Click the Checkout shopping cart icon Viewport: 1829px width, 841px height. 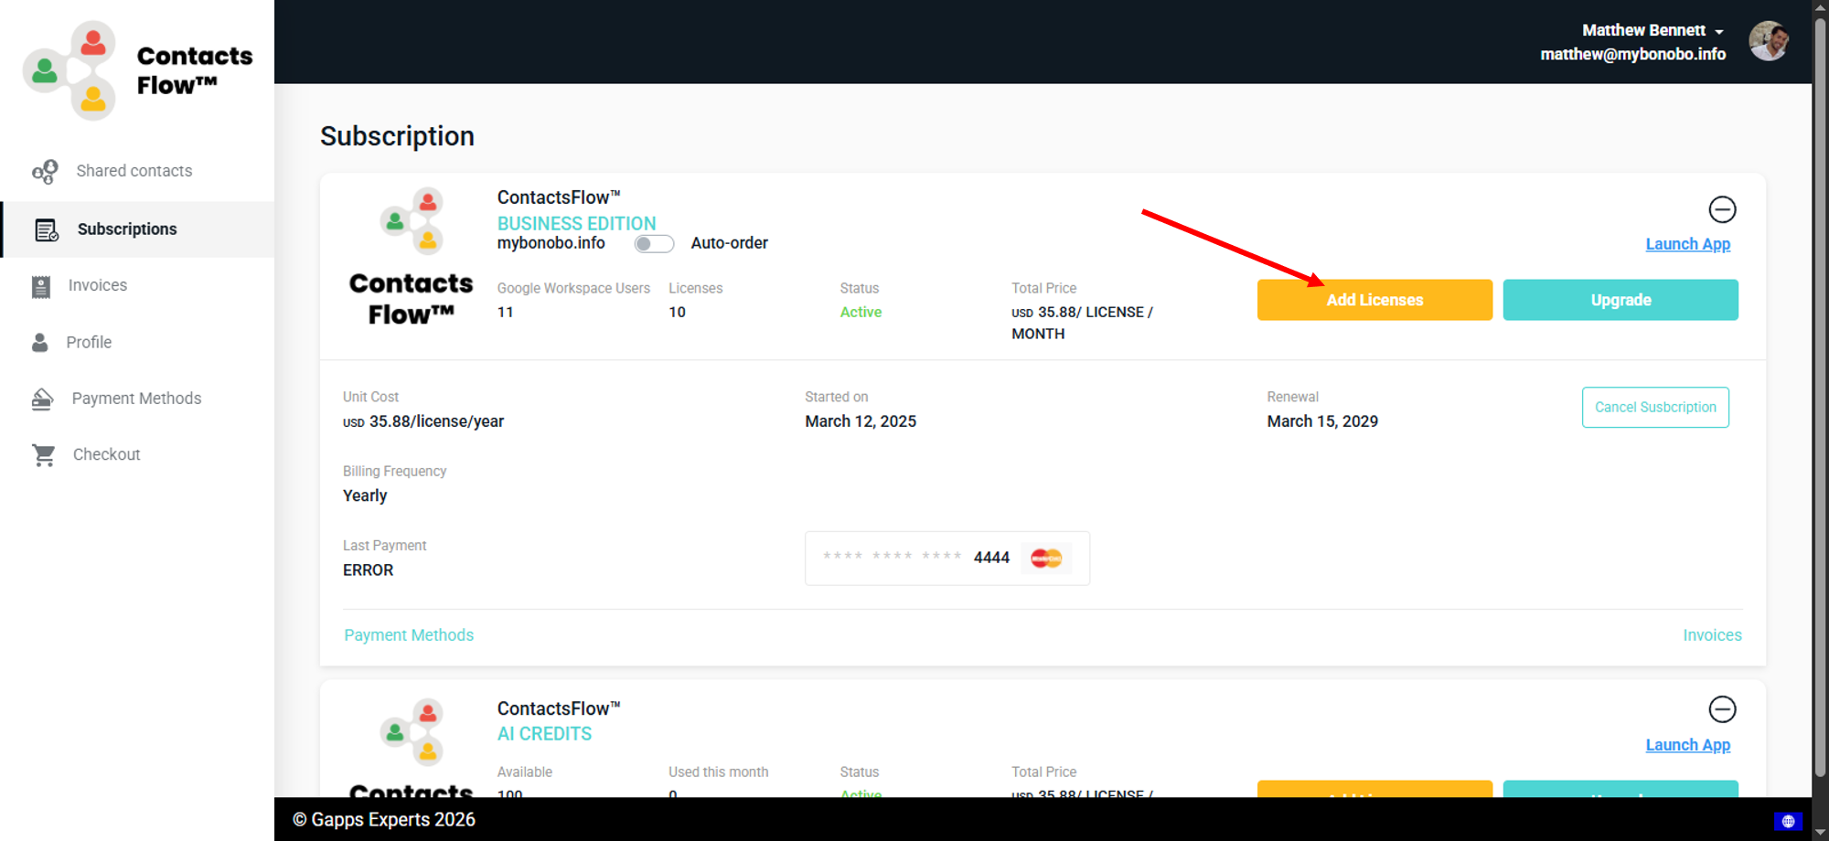(43, 455)
